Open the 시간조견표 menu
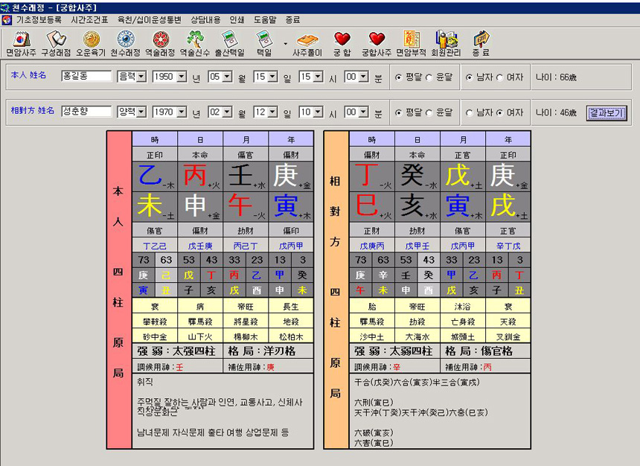The image size is (640, 466). [89, 20]
